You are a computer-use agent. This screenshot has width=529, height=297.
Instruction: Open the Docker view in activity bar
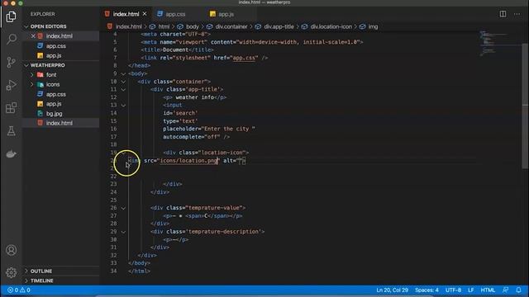(11, 154)
